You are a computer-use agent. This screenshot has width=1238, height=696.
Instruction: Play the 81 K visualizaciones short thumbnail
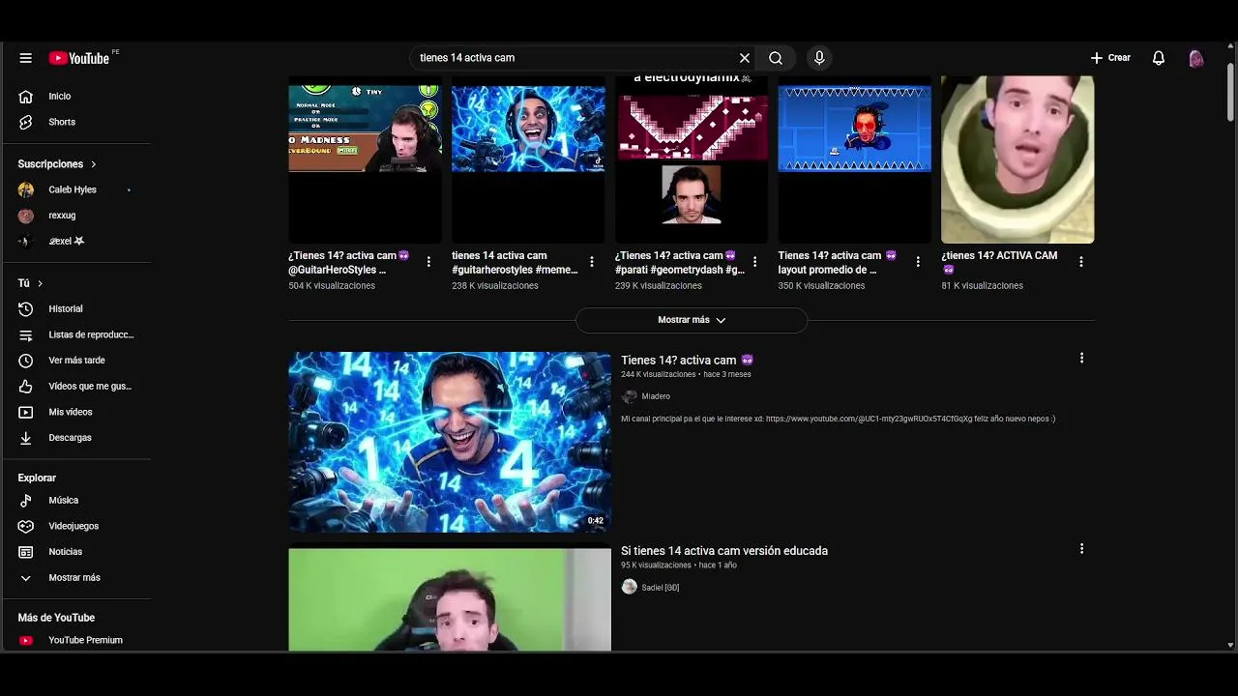pyautogui.click(x=1017, y=159)
